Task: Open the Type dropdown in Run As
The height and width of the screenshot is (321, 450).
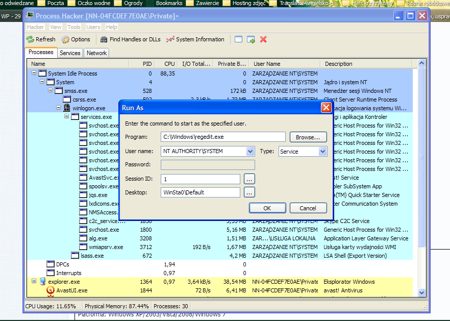Action: (x=322, y=151)
